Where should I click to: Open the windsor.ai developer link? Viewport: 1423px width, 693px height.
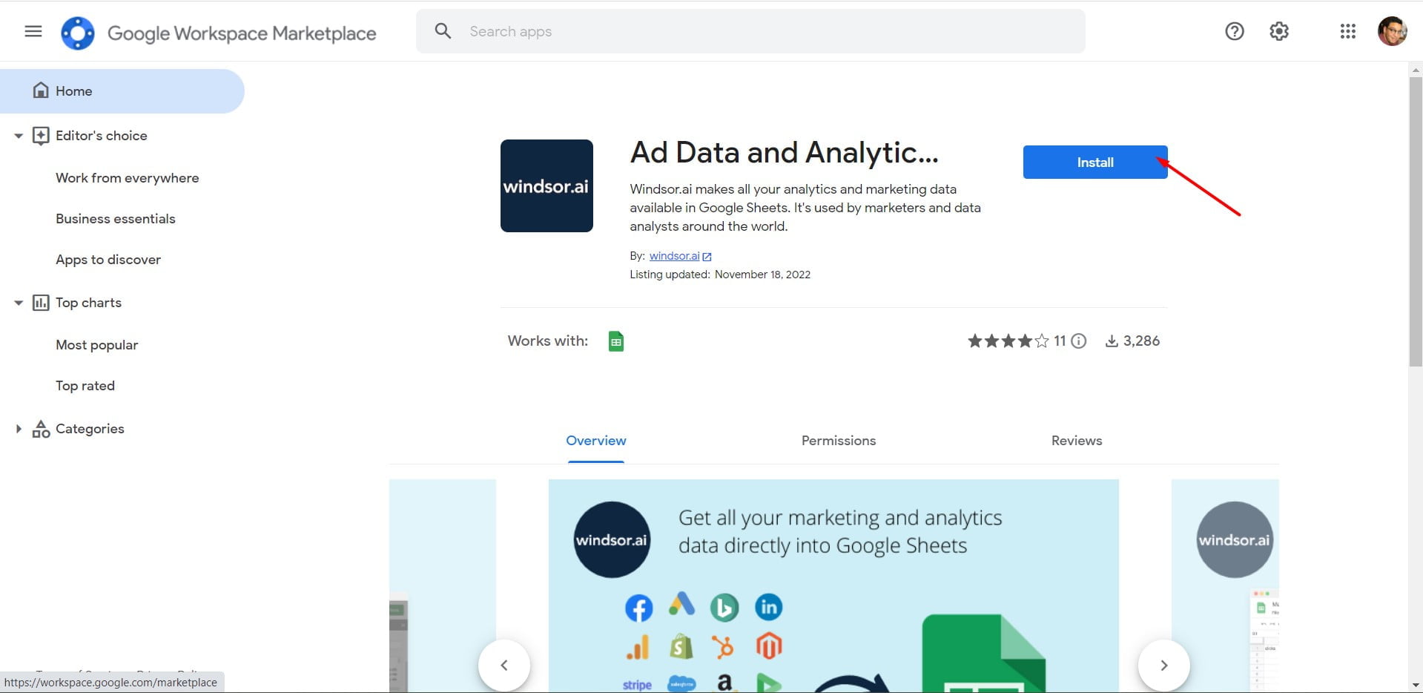click(x=674, y=256)
